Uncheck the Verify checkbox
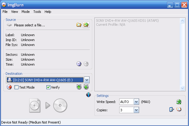 (48, 87)
